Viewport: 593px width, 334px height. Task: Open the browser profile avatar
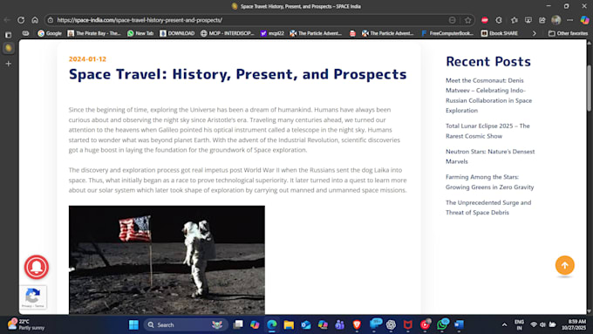click(x=556, y=20)
